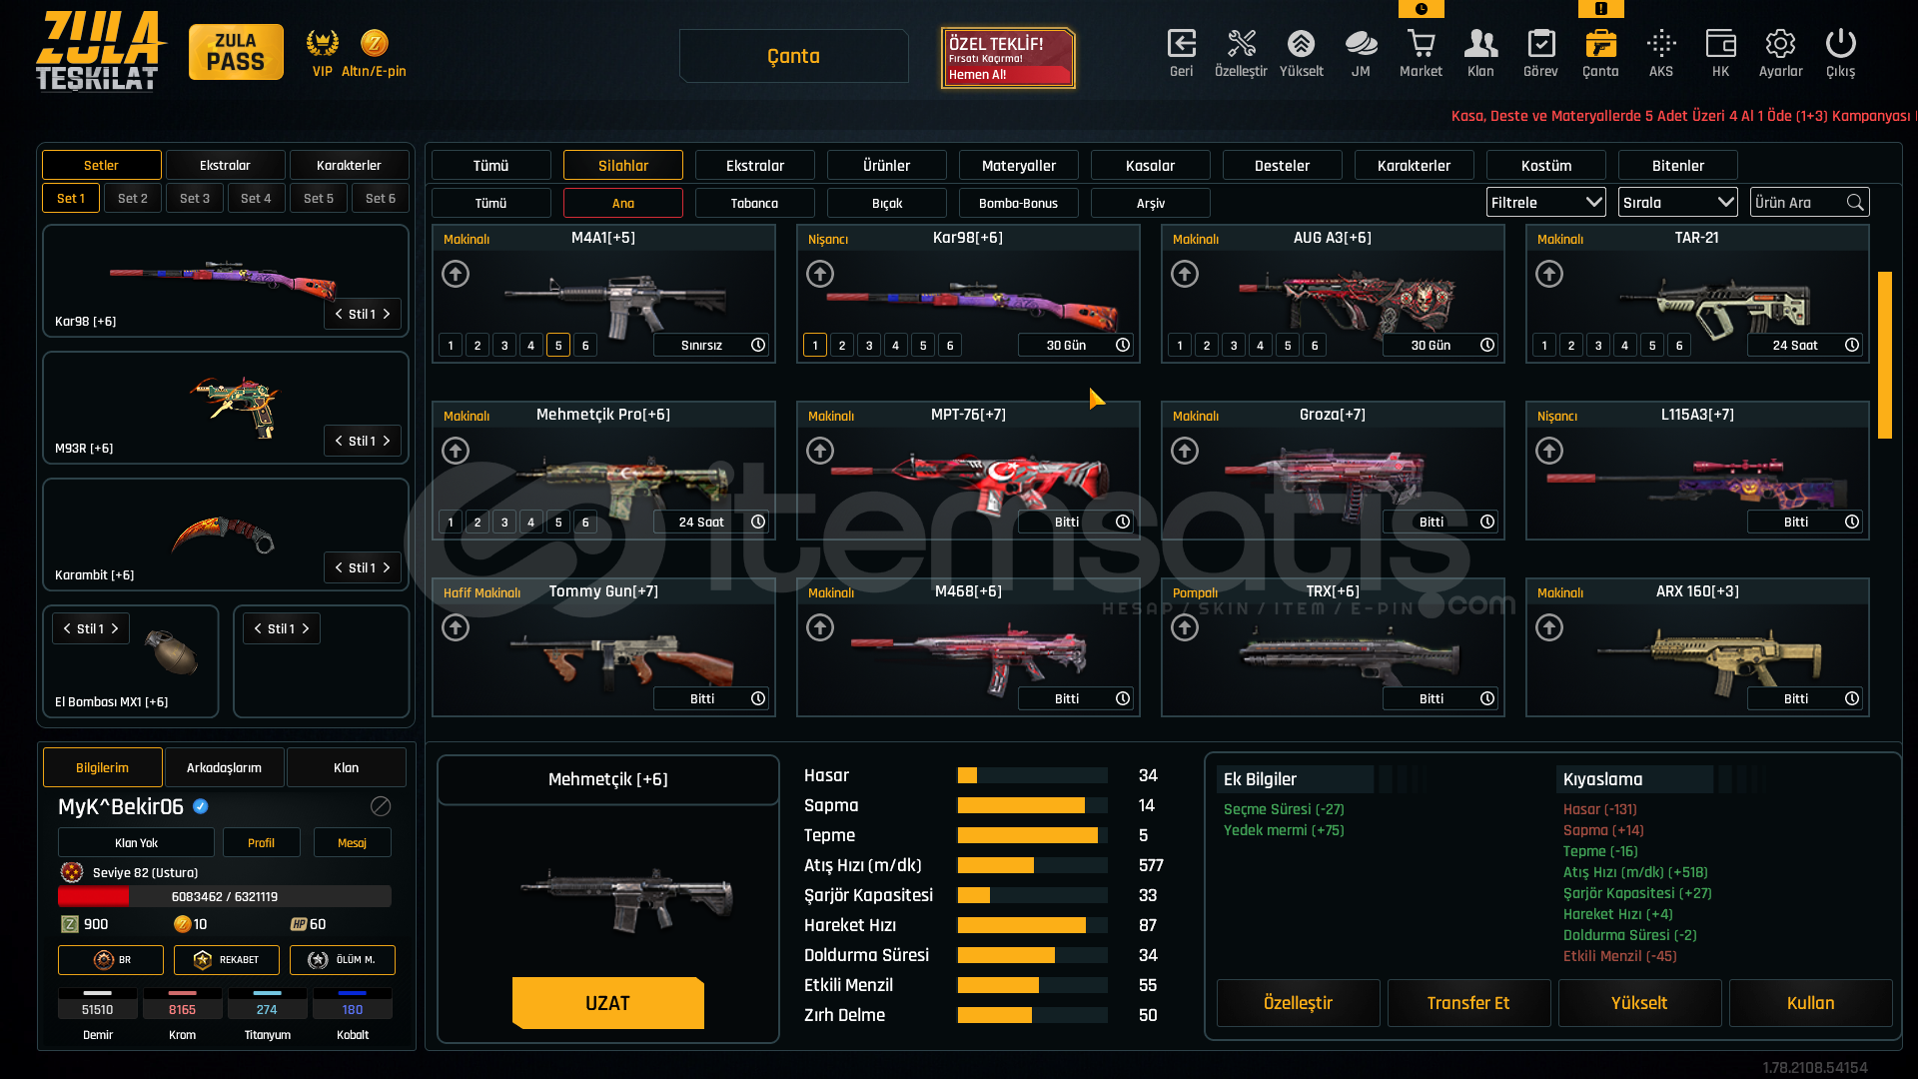Viewport: 1918px width, 1079px height.
Task: Click upgrade arrow on Tommy Gun[+7] card
Action: (456, 627)
